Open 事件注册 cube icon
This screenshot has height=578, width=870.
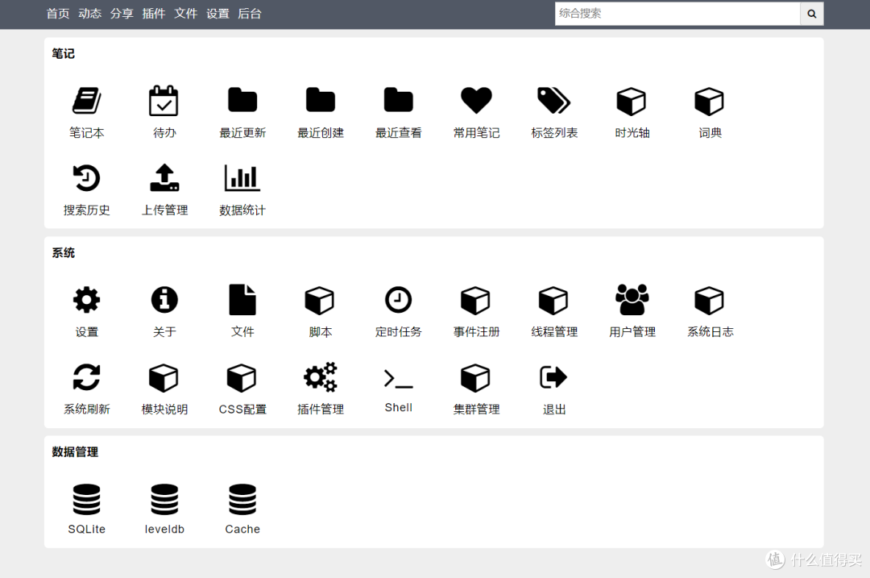475,301
